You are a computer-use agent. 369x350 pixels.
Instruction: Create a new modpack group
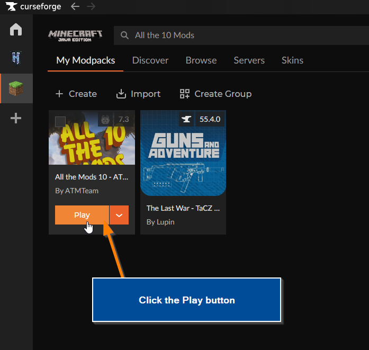click(x=215, y=94)
